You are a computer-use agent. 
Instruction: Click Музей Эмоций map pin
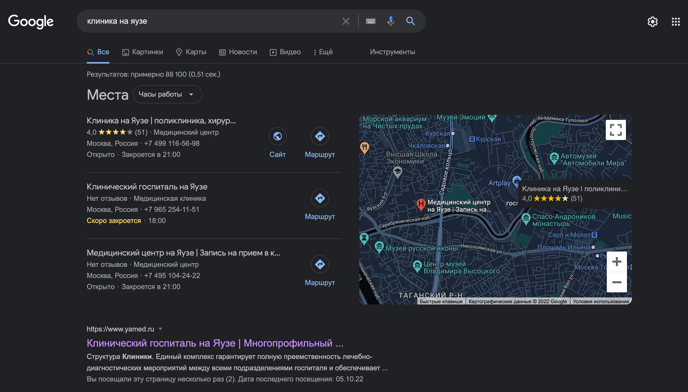click(492, 118)
